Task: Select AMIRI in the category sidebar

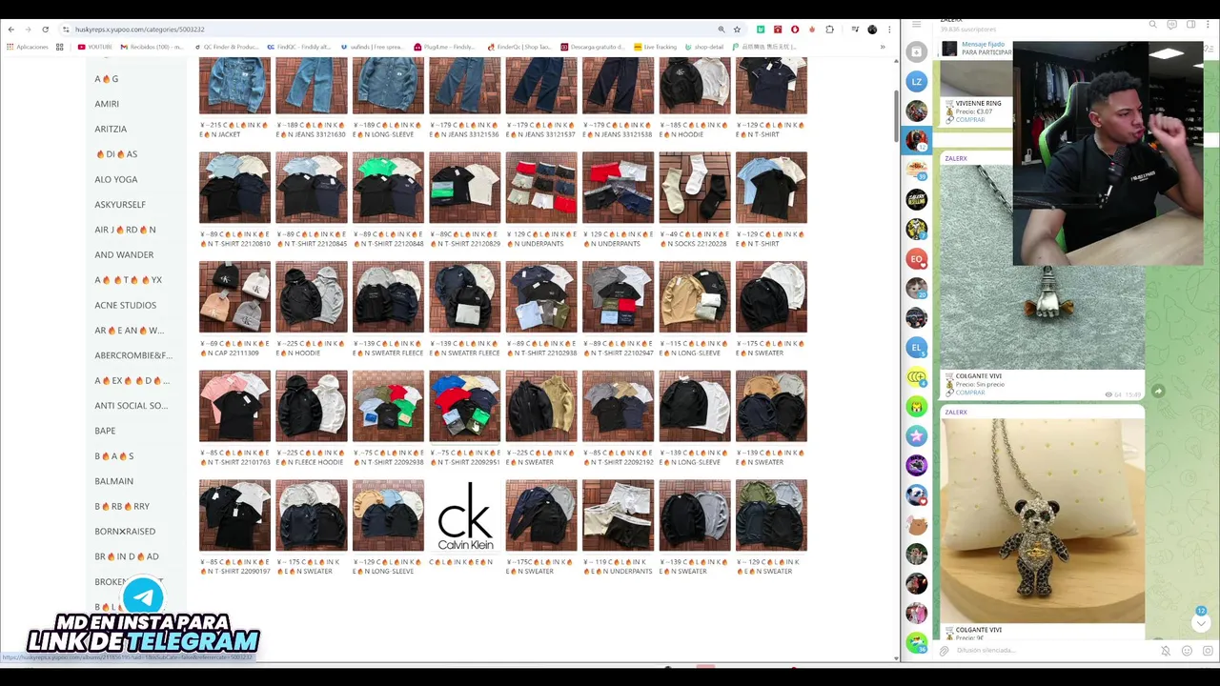Action: pos(107,104)
